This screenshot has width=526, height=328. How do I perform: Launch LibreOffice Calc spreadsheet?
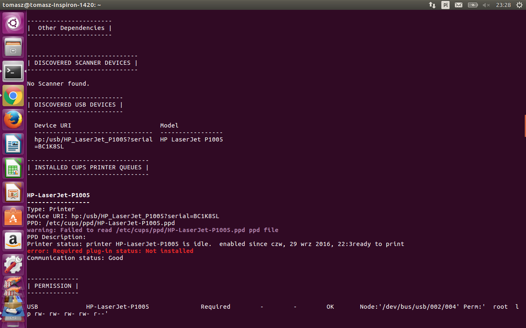[13, 169]
